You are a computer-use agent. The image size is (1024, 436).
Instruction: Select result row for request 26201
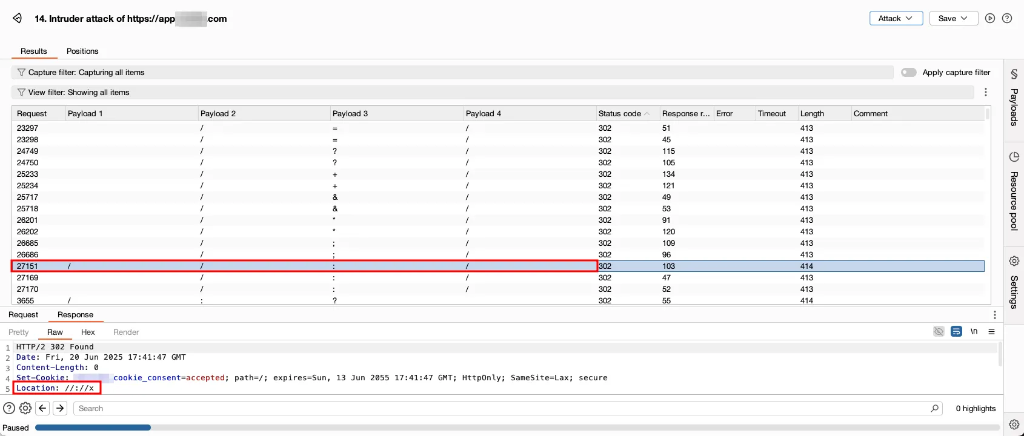pyautogui.click(x=498, y=220)
